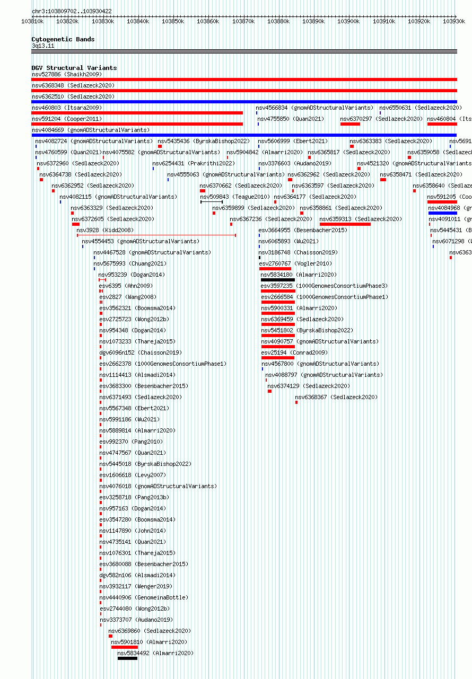This screenshot has width=472, height=679.
Task: Click the 103900k ruler position label
Action: click(x=348, y=21)
